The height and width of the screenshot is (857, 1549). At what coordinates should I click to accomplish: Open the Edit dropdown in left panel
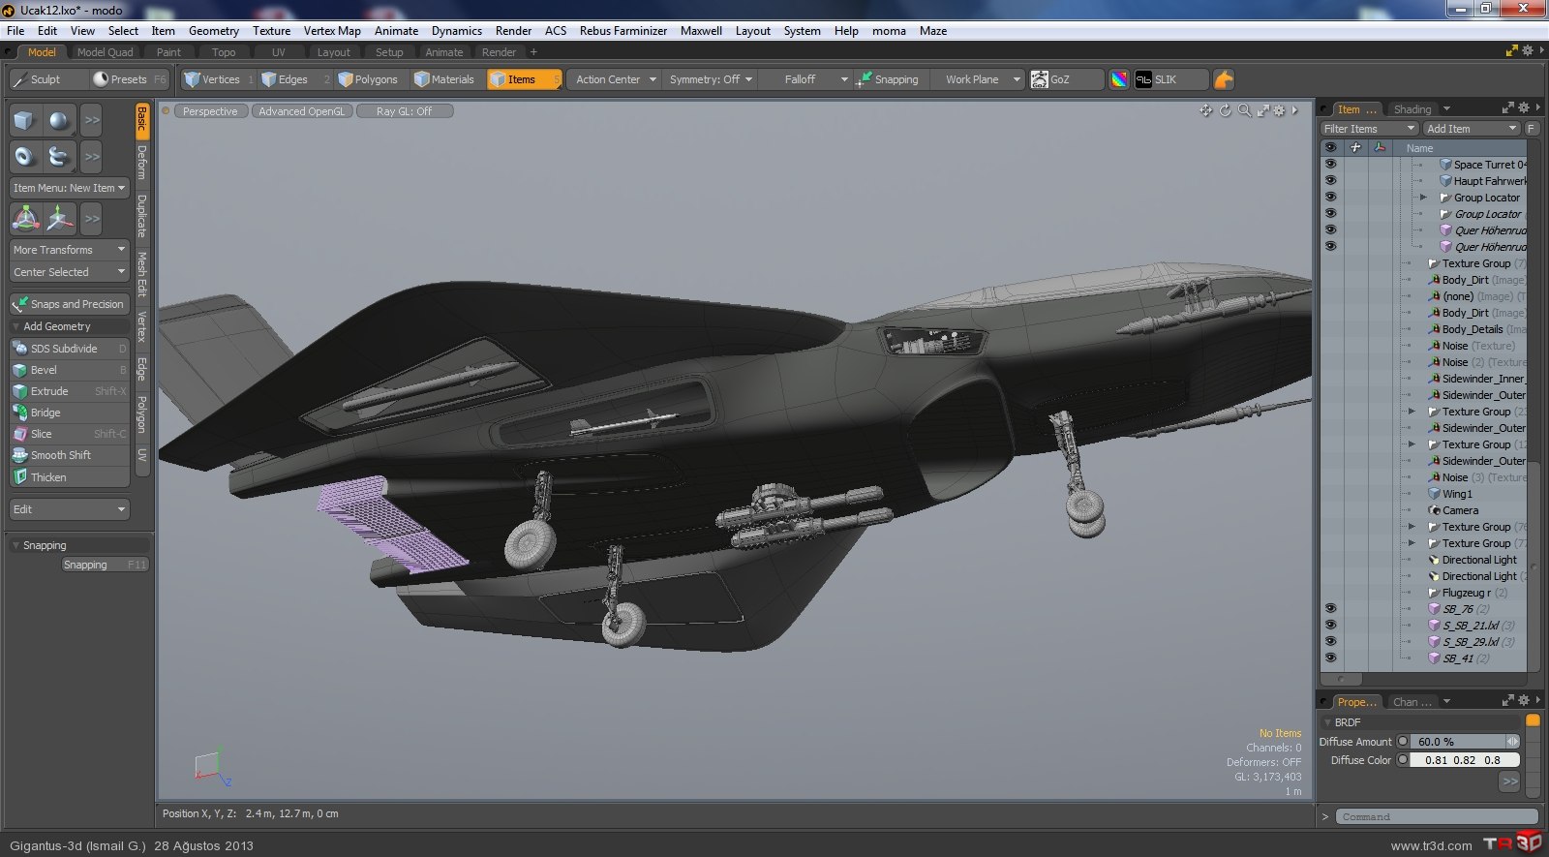[70, 509]
